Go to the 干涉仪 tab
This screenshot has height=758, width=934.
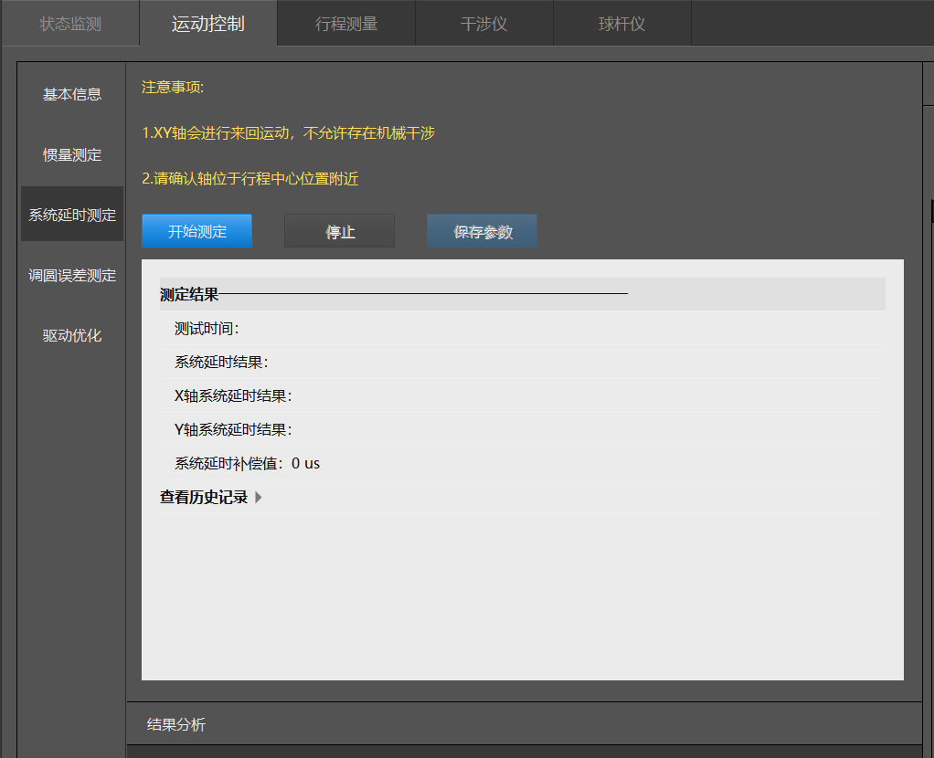pos(483,23)
